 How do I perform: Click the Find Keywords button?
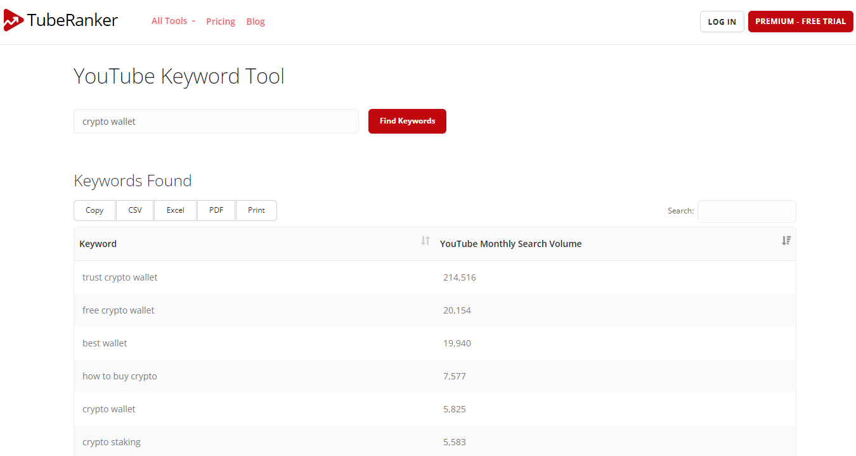click(x=407, y=121)
